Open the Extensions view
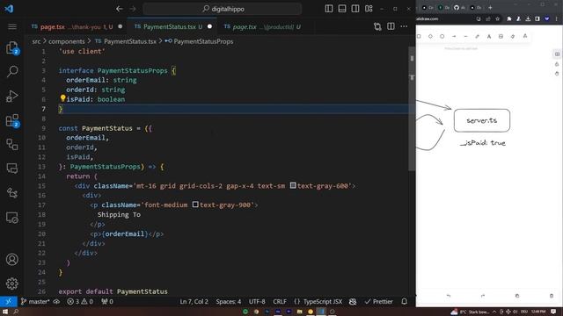This screenshot has height=316, width=563. 12,121
